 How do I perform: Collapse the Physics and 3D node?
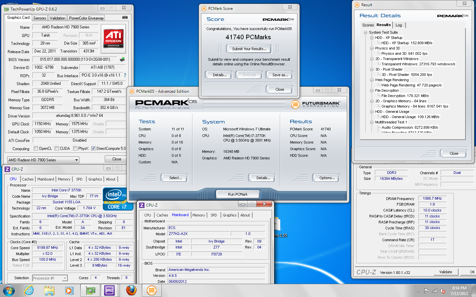pyautogui.click(x=372, y=48)
